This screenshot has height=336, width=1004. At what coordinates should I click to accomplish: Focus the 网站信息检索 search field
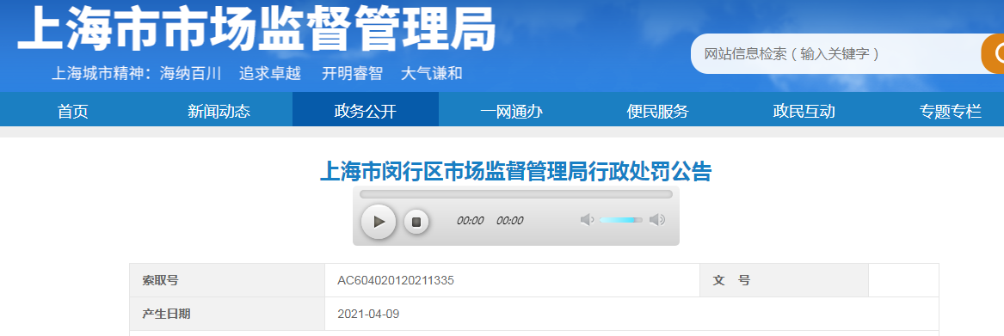click(x=835, y=54)
